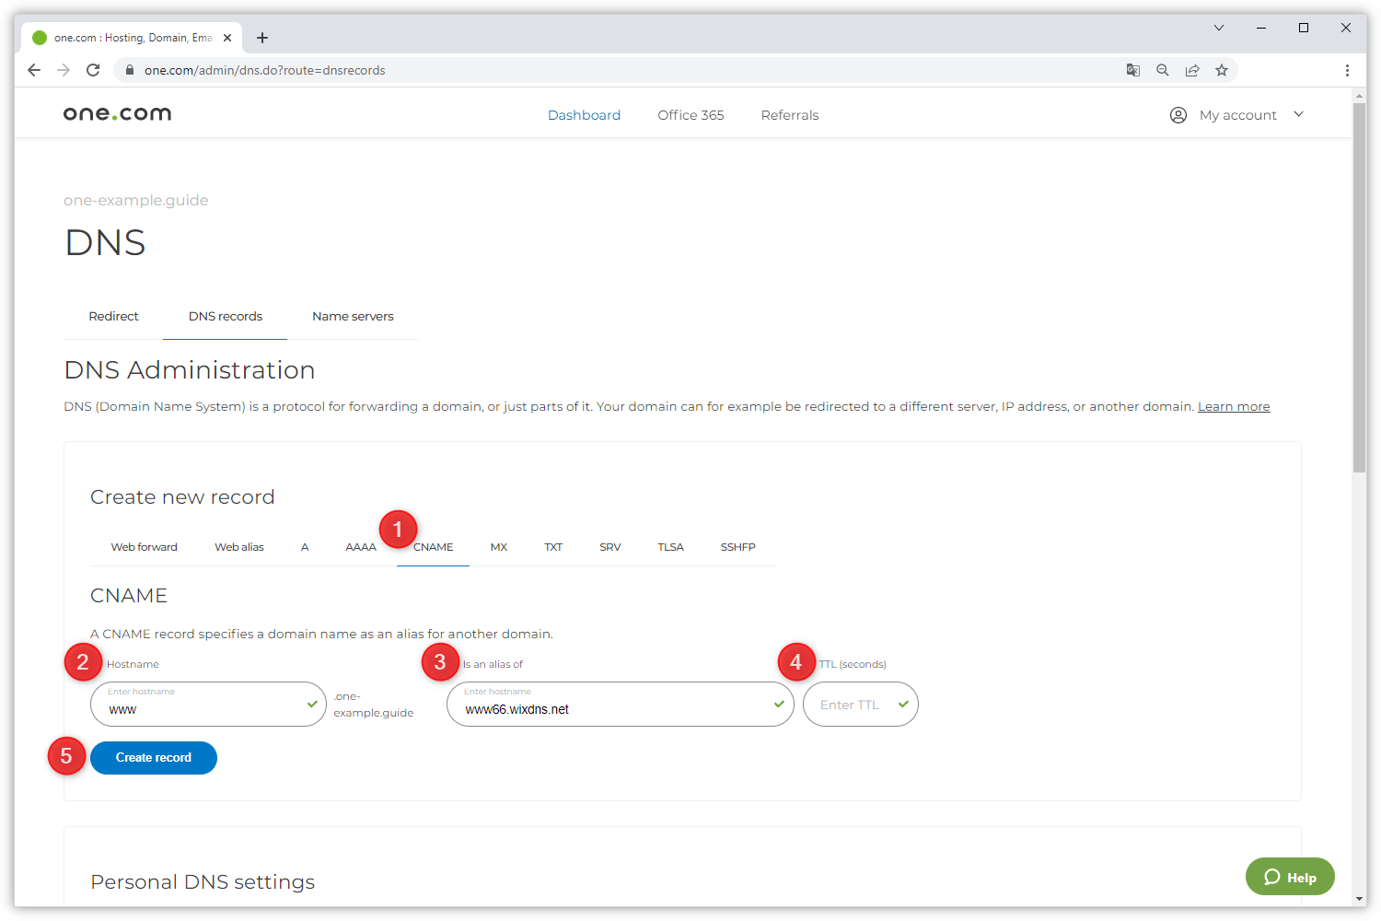Open a new browser tab
The width and height of the screenshot is (1381, 921).
click(262, 38)
